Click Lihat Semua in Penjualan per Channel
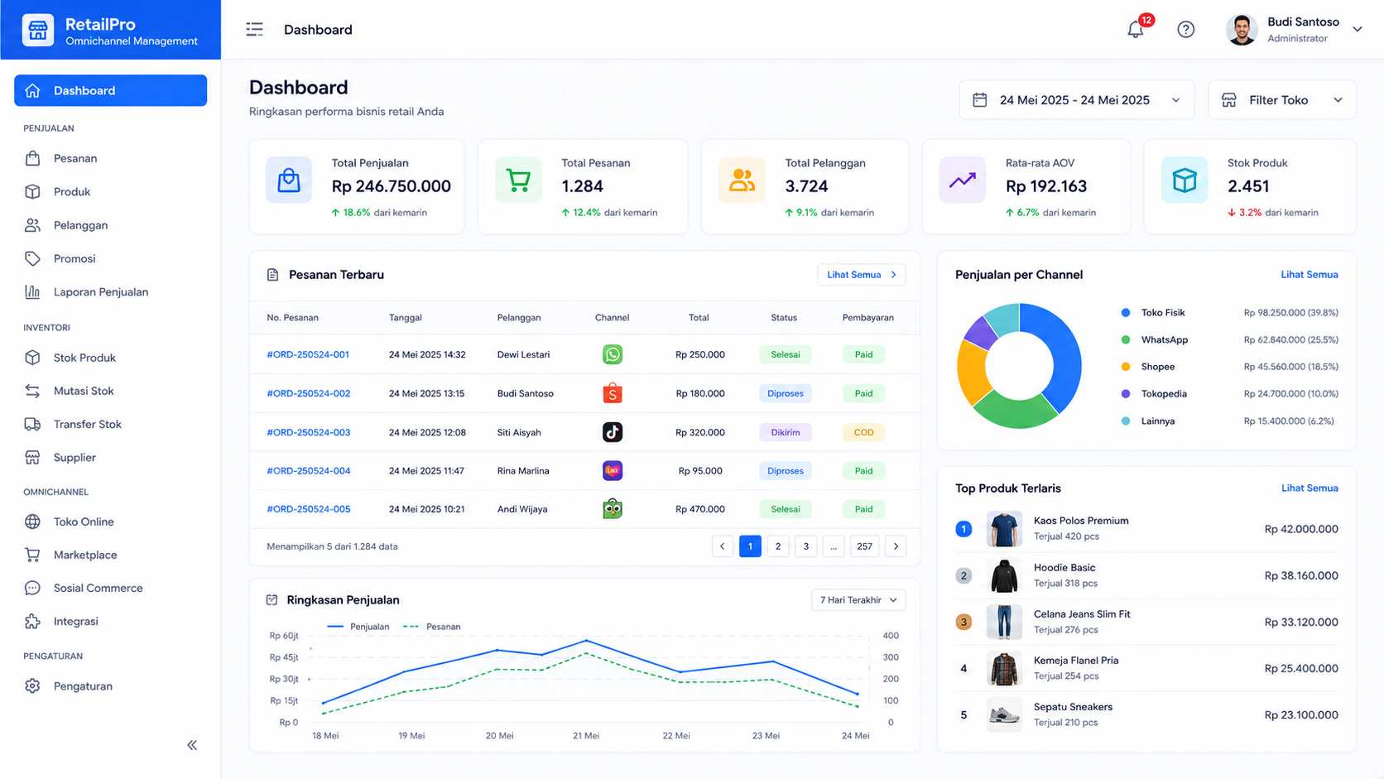Screen dimensions: 1384x779 (x=1310, y=275)
